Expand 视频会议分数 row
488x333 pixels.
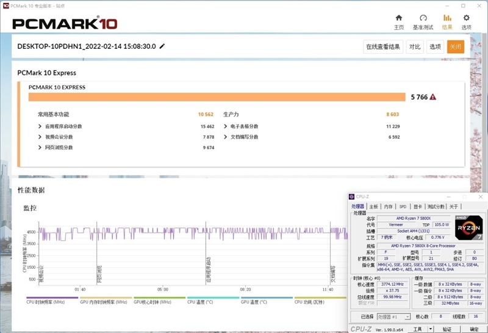[x=40, y=137]
